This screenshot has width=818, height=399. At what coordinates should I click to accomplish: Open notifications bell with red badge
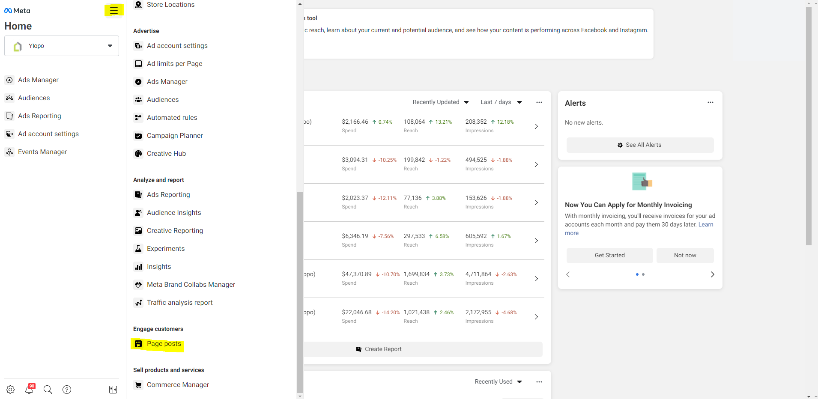[29, 390]
